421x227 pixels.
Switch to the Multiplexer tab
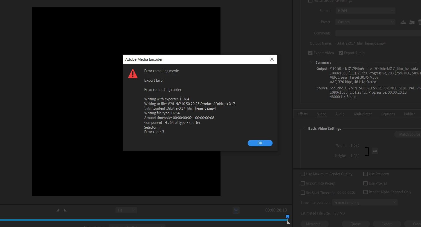point(363,114)
